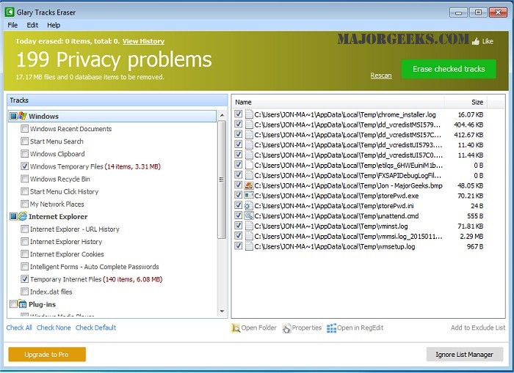
Task: Click the Check Default link
Action: 95,328
